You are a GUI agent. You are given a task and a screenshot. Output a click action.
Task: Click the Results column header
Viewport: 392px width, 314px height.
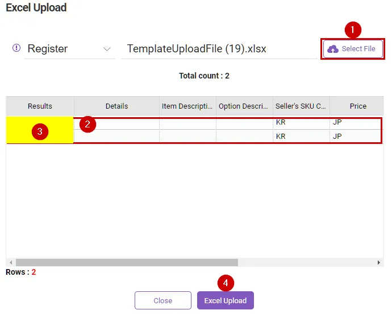[x=40, y=106]
